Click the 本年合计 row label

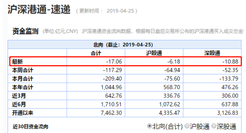tap(23, 87)
